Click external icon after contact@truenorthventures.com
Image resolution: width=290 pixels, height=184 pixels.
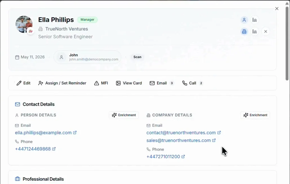(x=219, y=132)
